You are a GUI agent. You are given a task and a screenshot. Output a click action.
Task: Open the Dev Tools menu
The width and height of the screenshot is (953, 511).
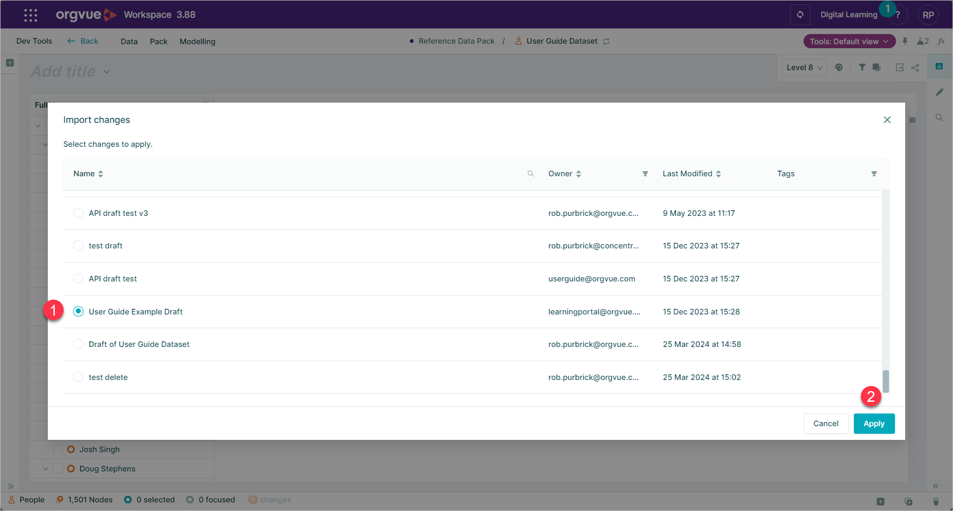tap(34, 41)
